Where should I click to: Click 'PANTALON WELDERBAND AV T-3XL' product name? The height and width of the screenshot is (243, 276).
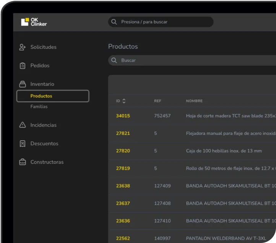[226, 238]
